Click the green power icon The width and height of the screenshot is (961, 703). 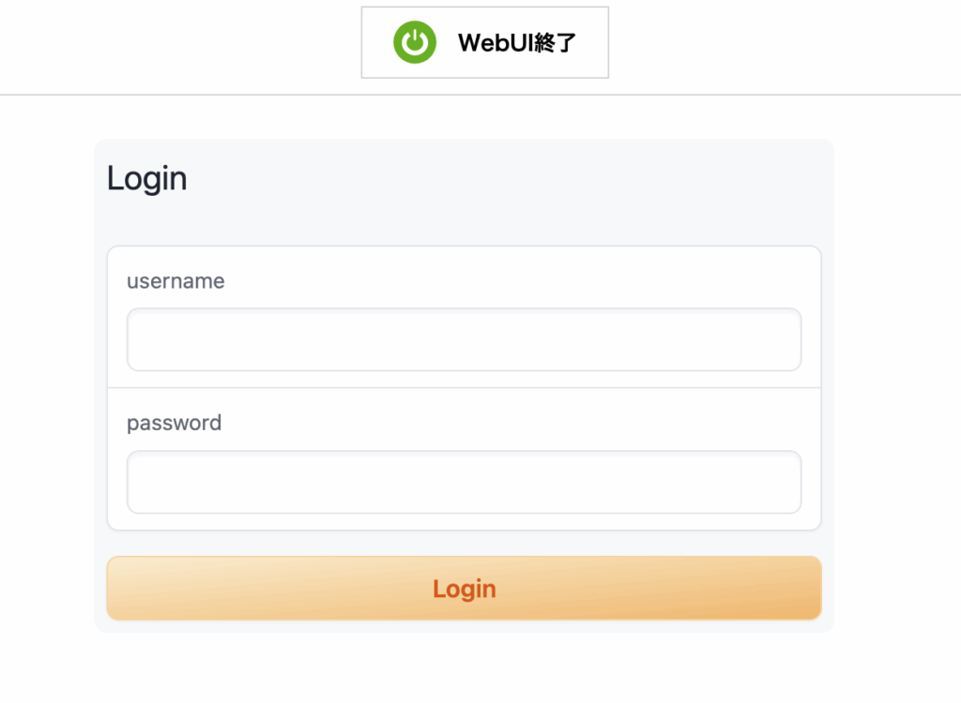[415, 42]
